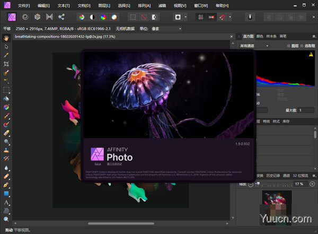The image size is (318, 234).
Task: Select the Erase Brush tool
Action: 6,133
